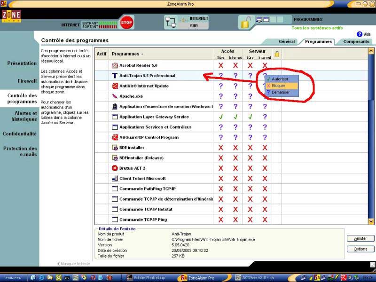Click the Masquer le texte link
Image resolution: width=376 pixels, height=282 pixels.
[x=74, y=264]
